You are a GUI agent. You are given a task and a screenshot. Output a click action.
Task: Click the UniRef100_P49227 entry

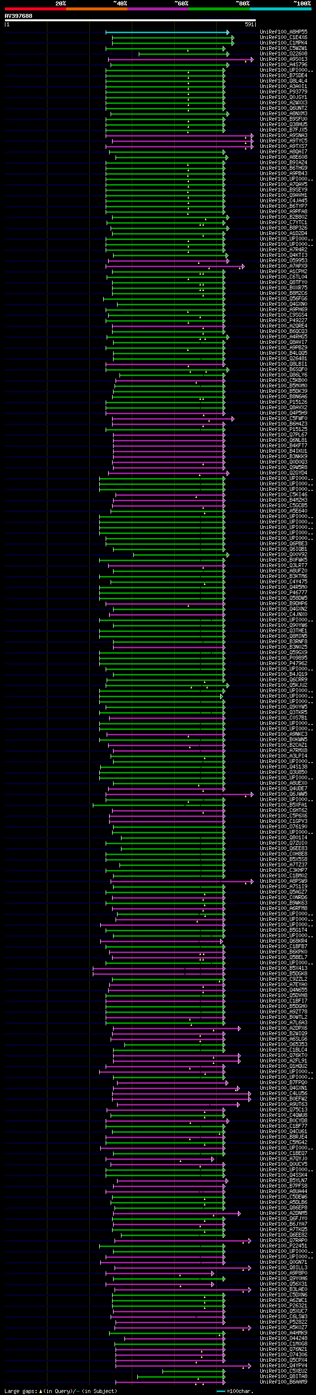(x=283, y=320)
